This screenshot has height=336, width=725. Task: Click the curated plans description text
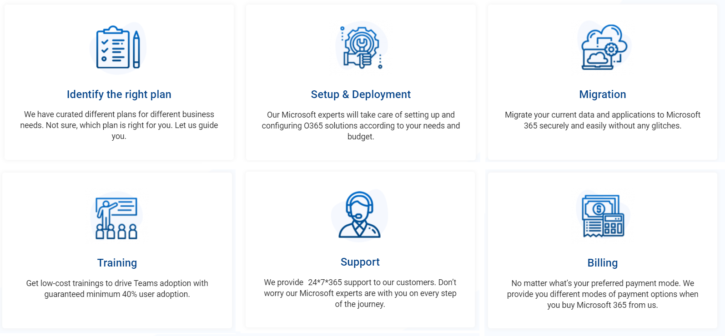(119, 125)
